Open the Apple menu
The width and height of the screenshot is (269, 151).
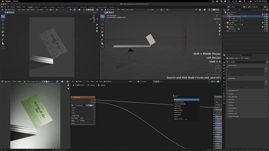tap(3, 1)
